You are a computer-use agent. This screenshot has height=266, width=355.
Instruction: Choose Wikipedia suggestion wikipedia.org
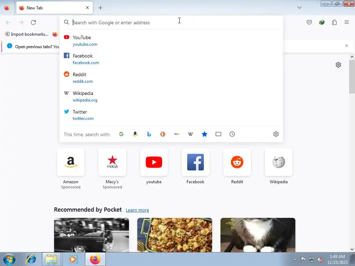[x=171, y=96]
